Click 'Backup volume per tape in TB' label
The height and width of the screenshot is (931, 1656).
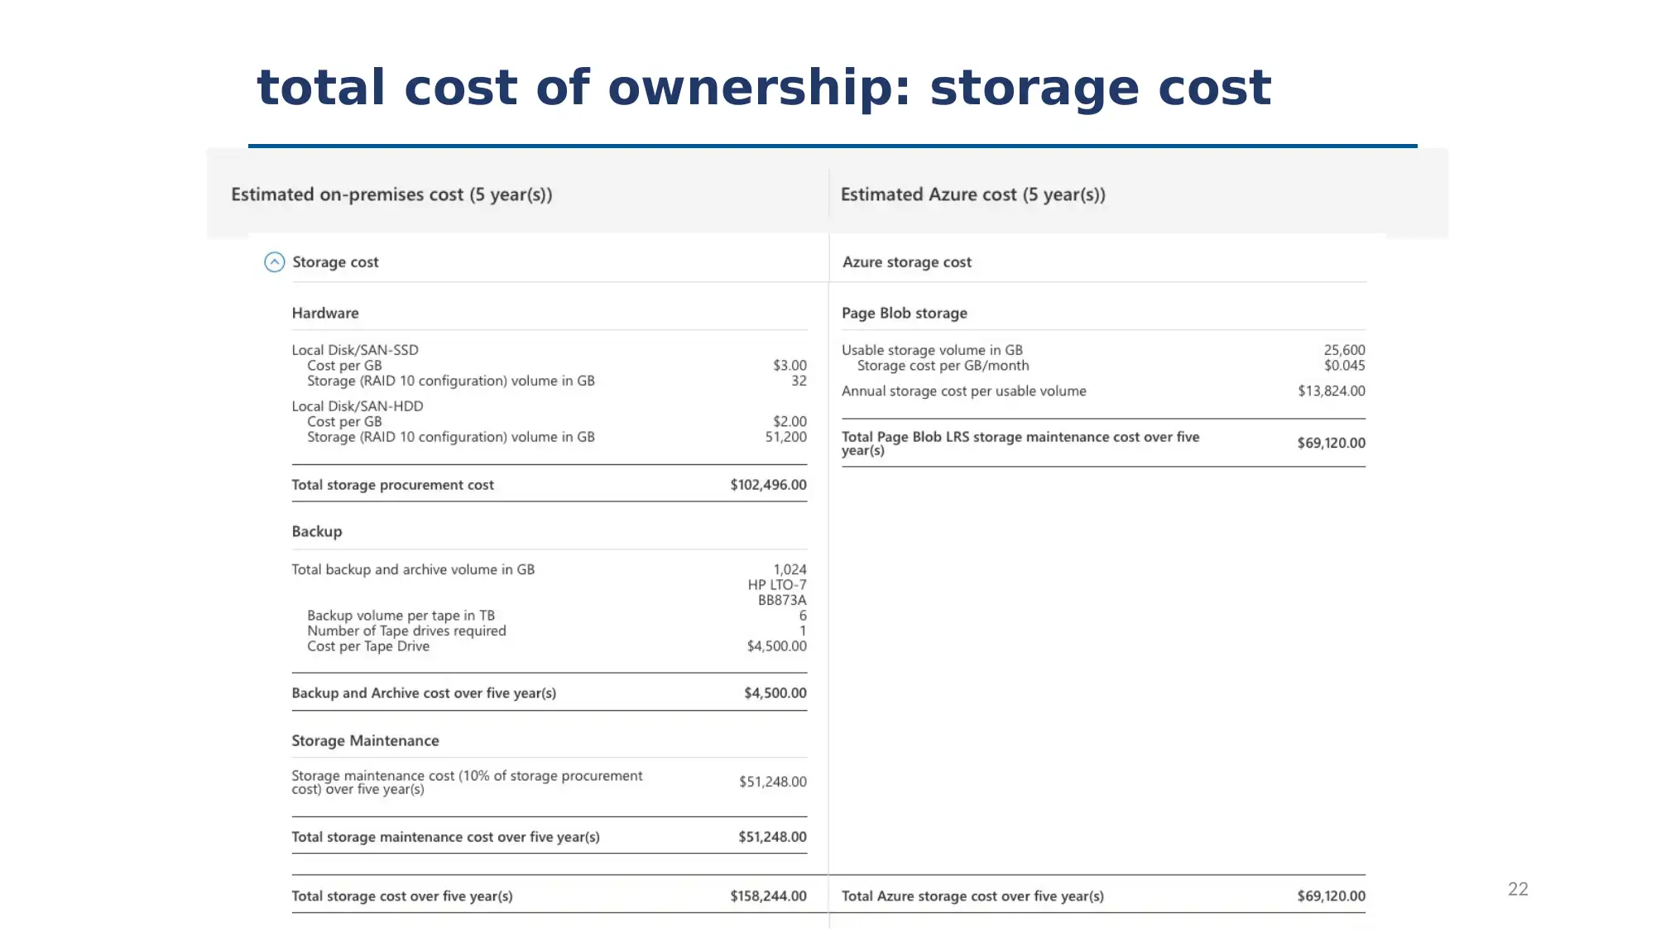pyautogui.click(x=401, y=616)
